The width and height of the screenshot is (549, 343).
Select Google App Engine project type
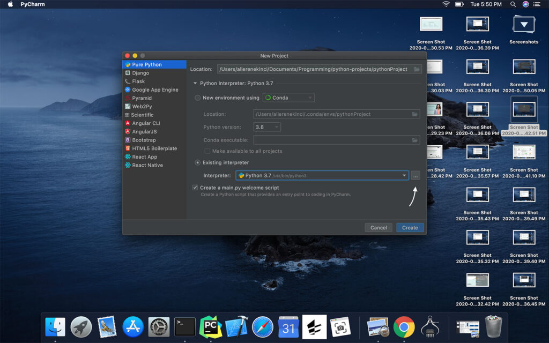pyautogui.click(x=154, y=90)
